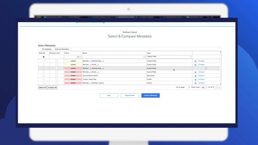Open Compare link for delete Member__c.Email__c
This screenshot has height=145, width=258.
201,72
